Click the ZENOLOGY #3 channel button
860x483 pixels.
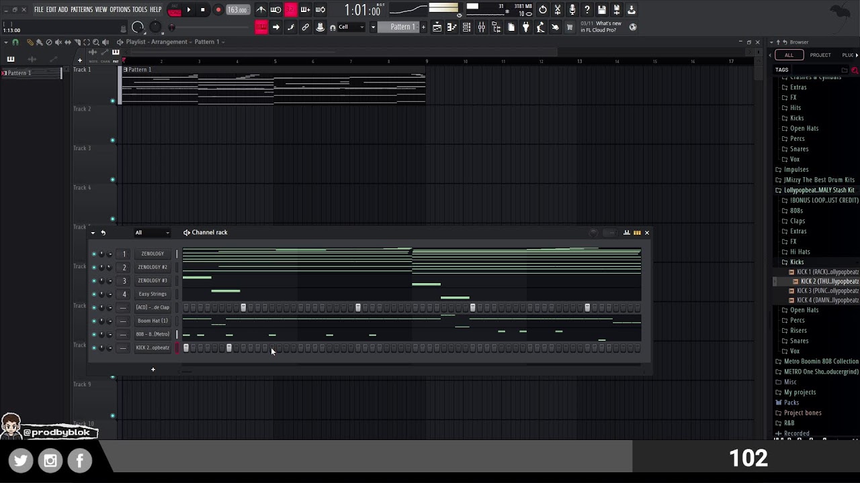click(x=153, y=280)
